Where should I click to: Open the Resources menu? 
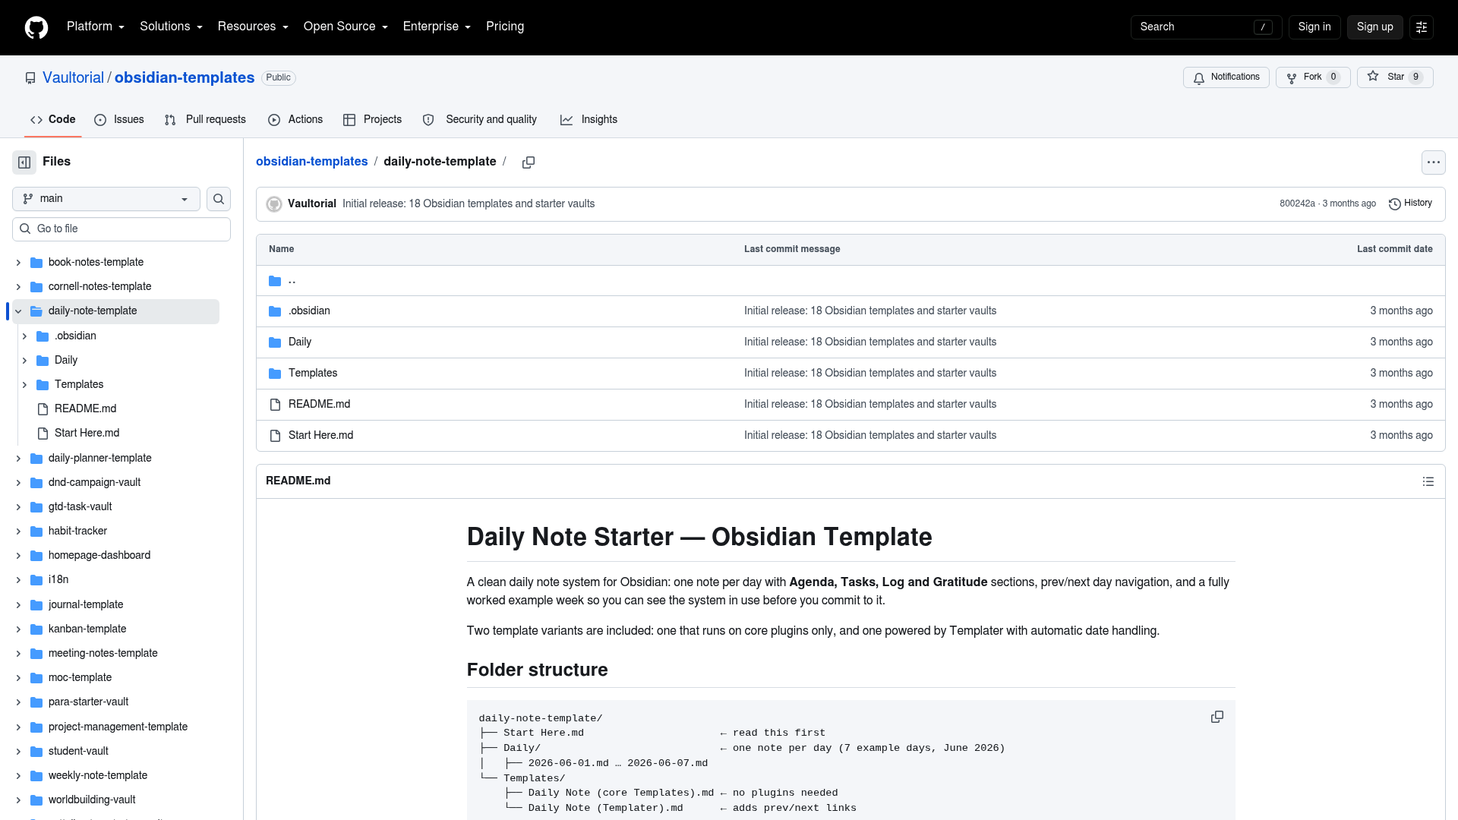pyautogui.click(x=253, y=27)
